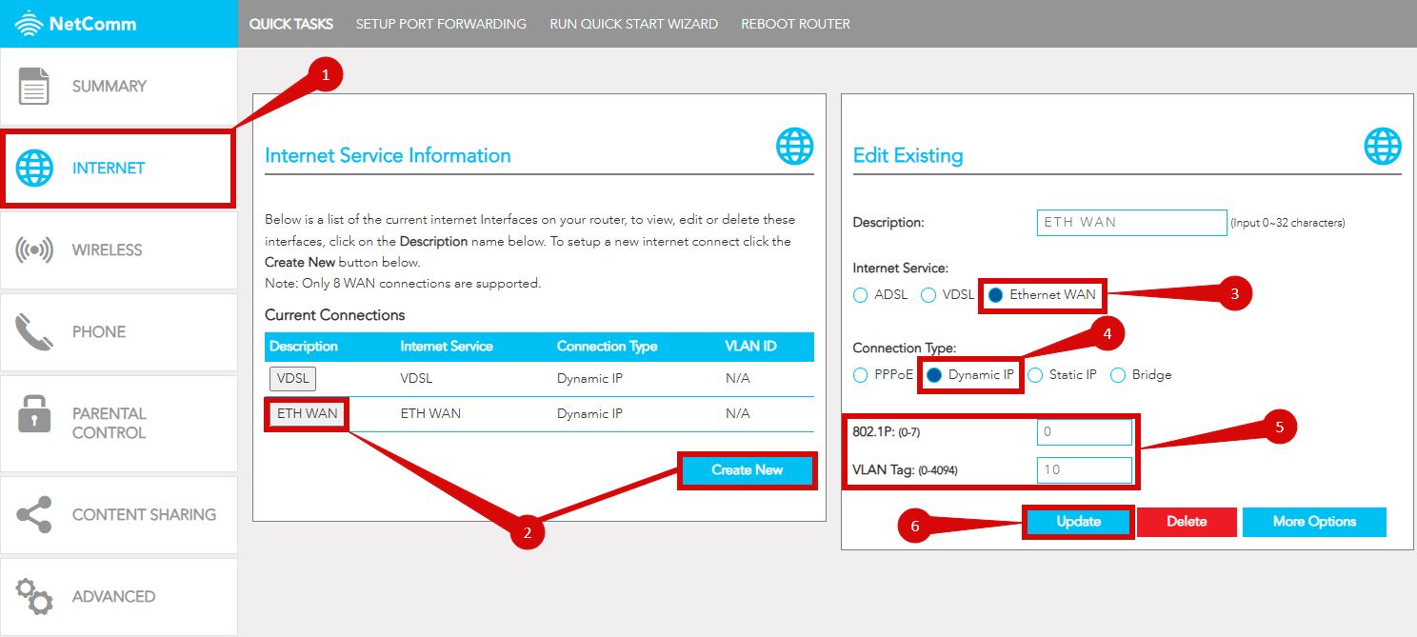Choose Static IP connection type

tap(1035, 375)
